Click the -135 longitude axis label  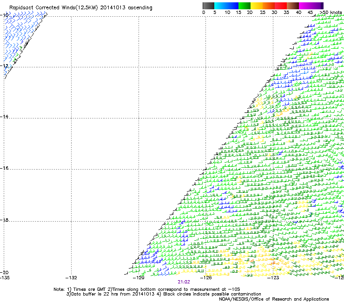pos(5,278)
